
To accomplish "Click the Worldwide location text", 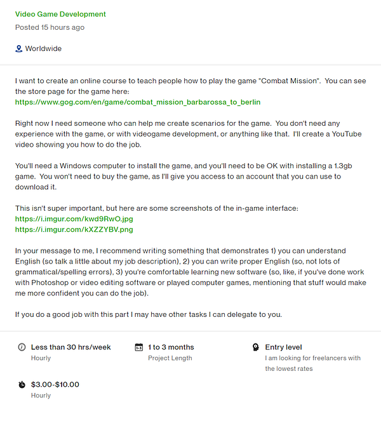I will [43, 49].
